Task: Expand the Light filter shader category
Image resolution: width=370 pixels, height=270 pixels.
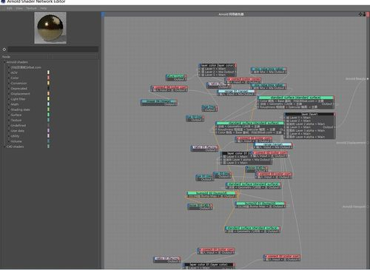Action: 9,99
